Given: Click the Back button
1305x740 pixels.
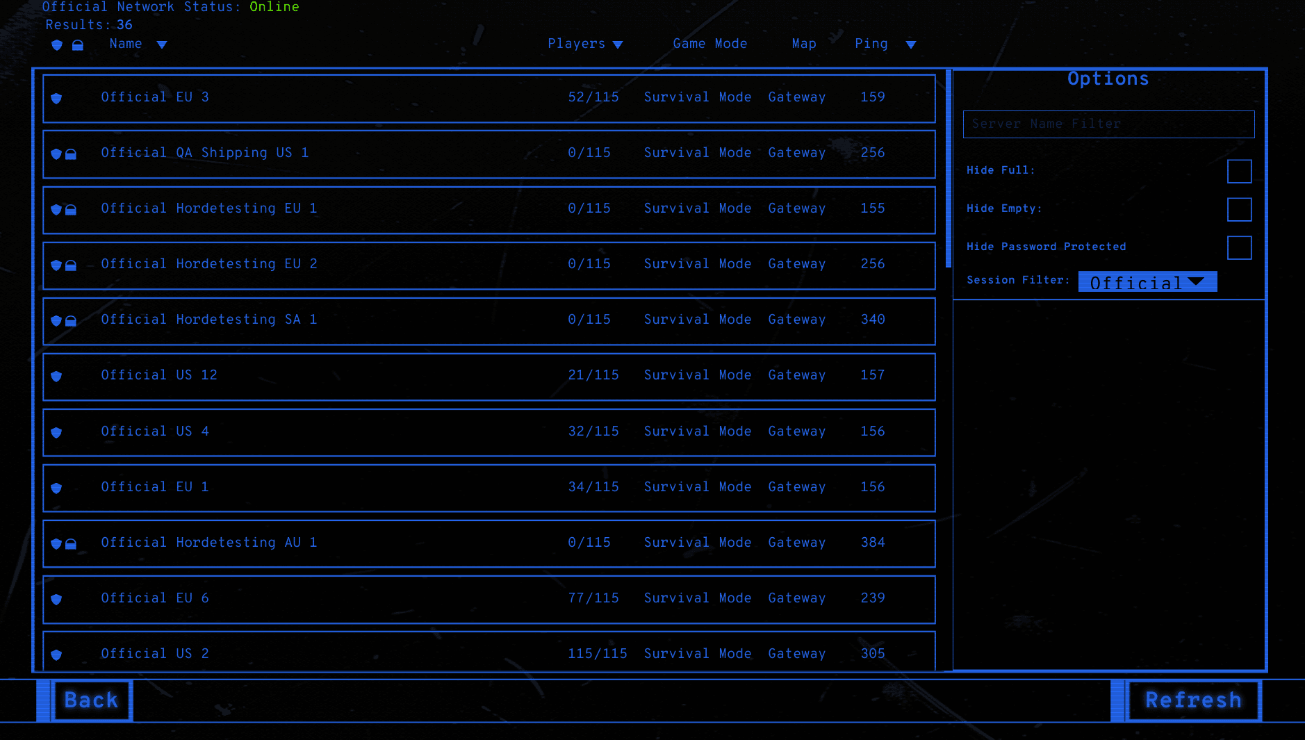Looking at the screenshot, I should click(90, 700).
